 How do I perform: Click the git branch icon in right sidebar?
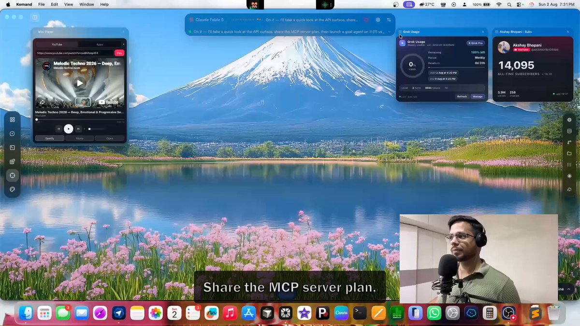[x=569, y=142]
